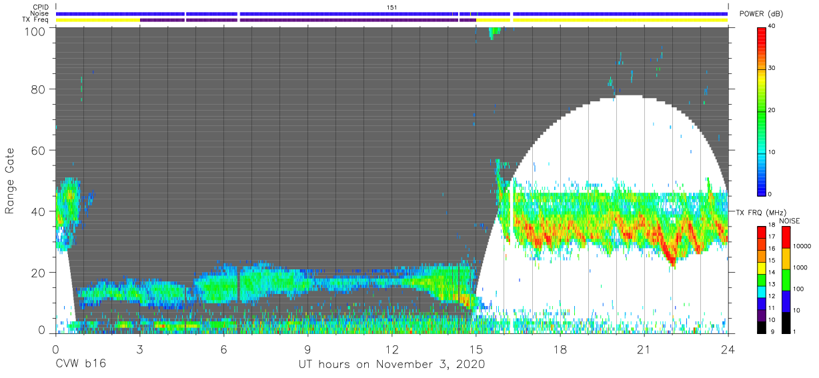The height and width of the screenshot is (378, 819).
Task: Click the 80 label on Range Gate axis
Action: [37, 89]
